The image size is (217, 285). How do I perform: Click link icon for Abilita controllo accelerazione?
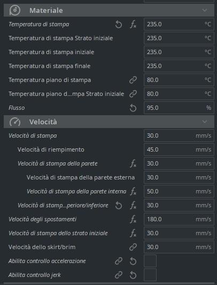click(x=119, y=261)
